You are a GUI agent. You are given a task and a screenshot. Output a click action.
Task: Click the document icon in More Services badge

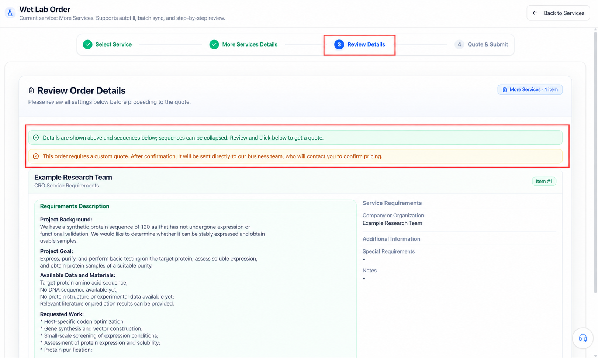click(505, 90)
